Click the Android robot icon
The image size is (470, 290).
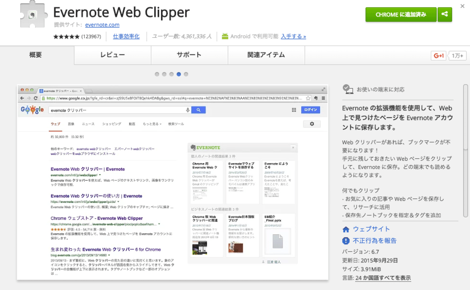(225, 36)
